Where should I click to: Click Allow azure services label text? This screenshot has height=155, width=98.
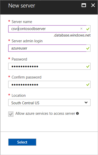tap(45, 113)
